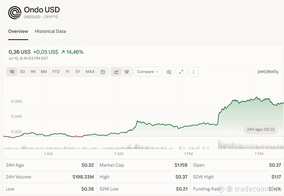This screenshot has height=196, width=284.
Task: Switch to the Historical Data tab
Action: coord(50,31)
